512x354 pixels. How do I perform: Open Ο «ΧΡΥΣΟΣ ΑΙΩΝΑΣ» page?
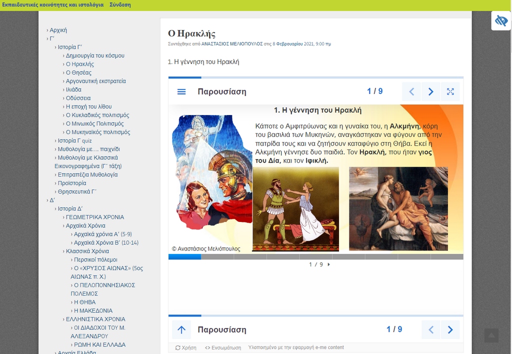pos(107,272)
